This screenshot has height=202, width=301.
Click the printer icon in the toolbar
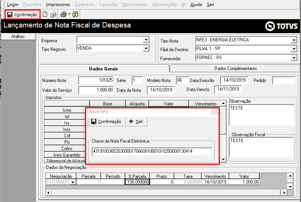[x=63, y=14]
